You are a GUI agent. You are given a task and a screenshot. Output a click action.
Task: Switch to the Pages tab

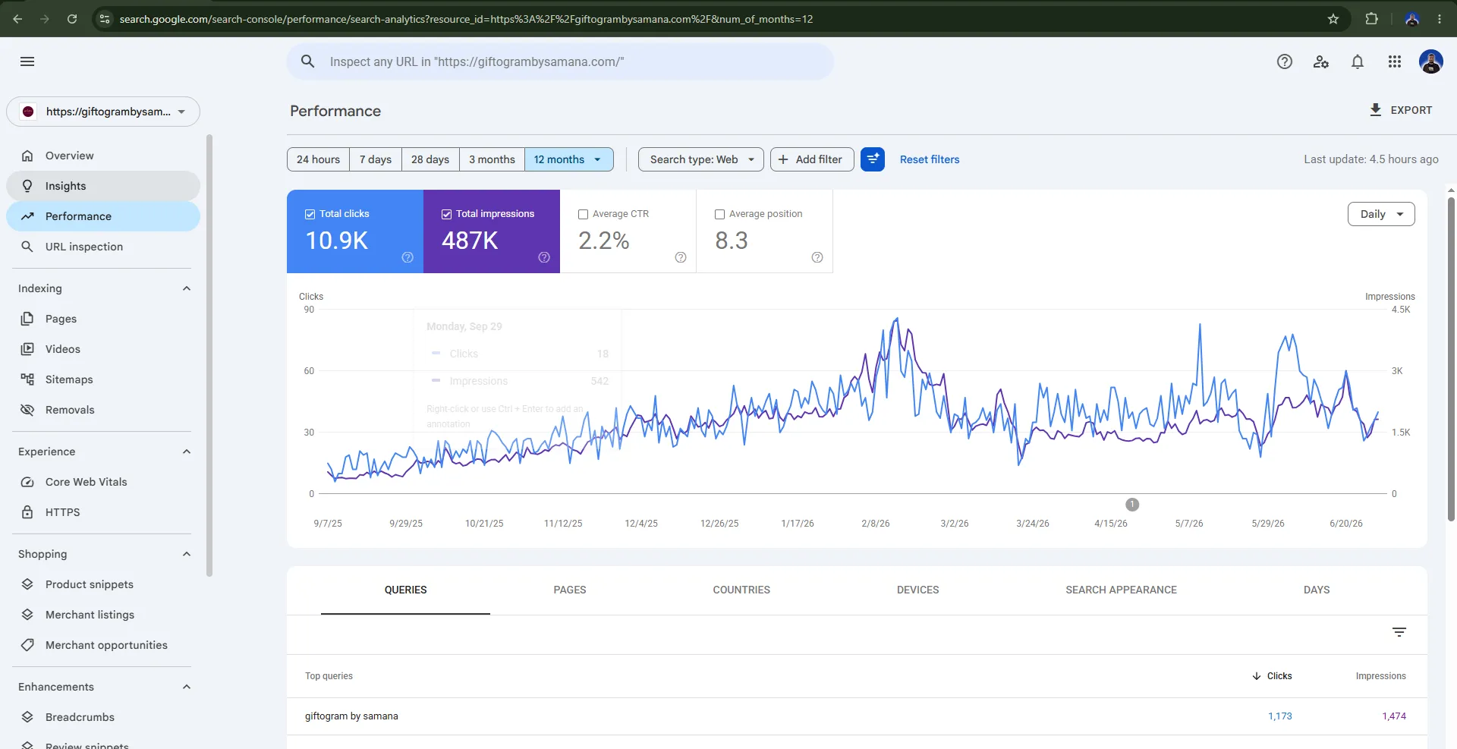570,590
